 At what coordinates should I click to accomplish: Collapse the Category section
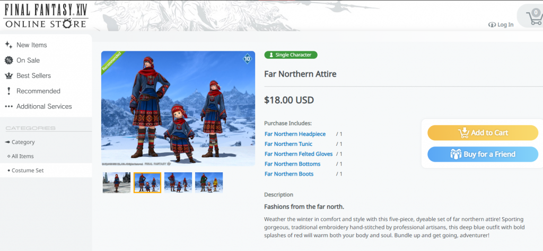20,142
